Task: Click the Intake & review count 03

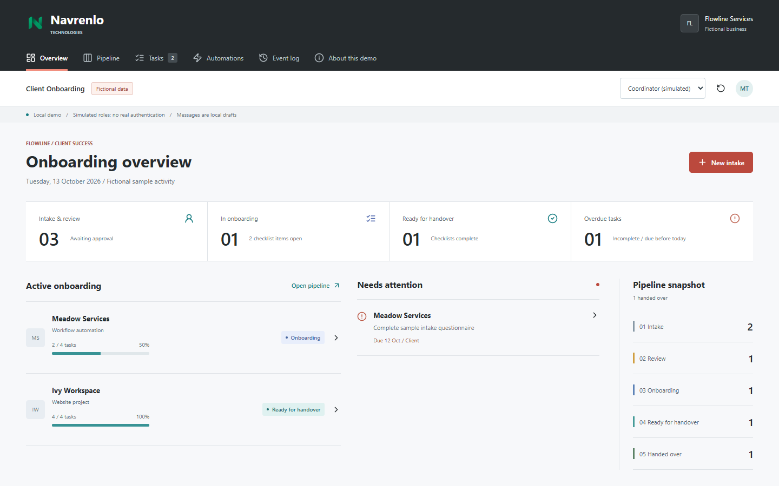Action: point(49,239)
